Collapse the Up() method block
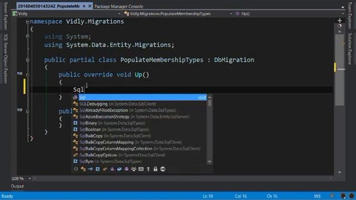This screenshot has height=200, width=356. [x=27, y=74]
